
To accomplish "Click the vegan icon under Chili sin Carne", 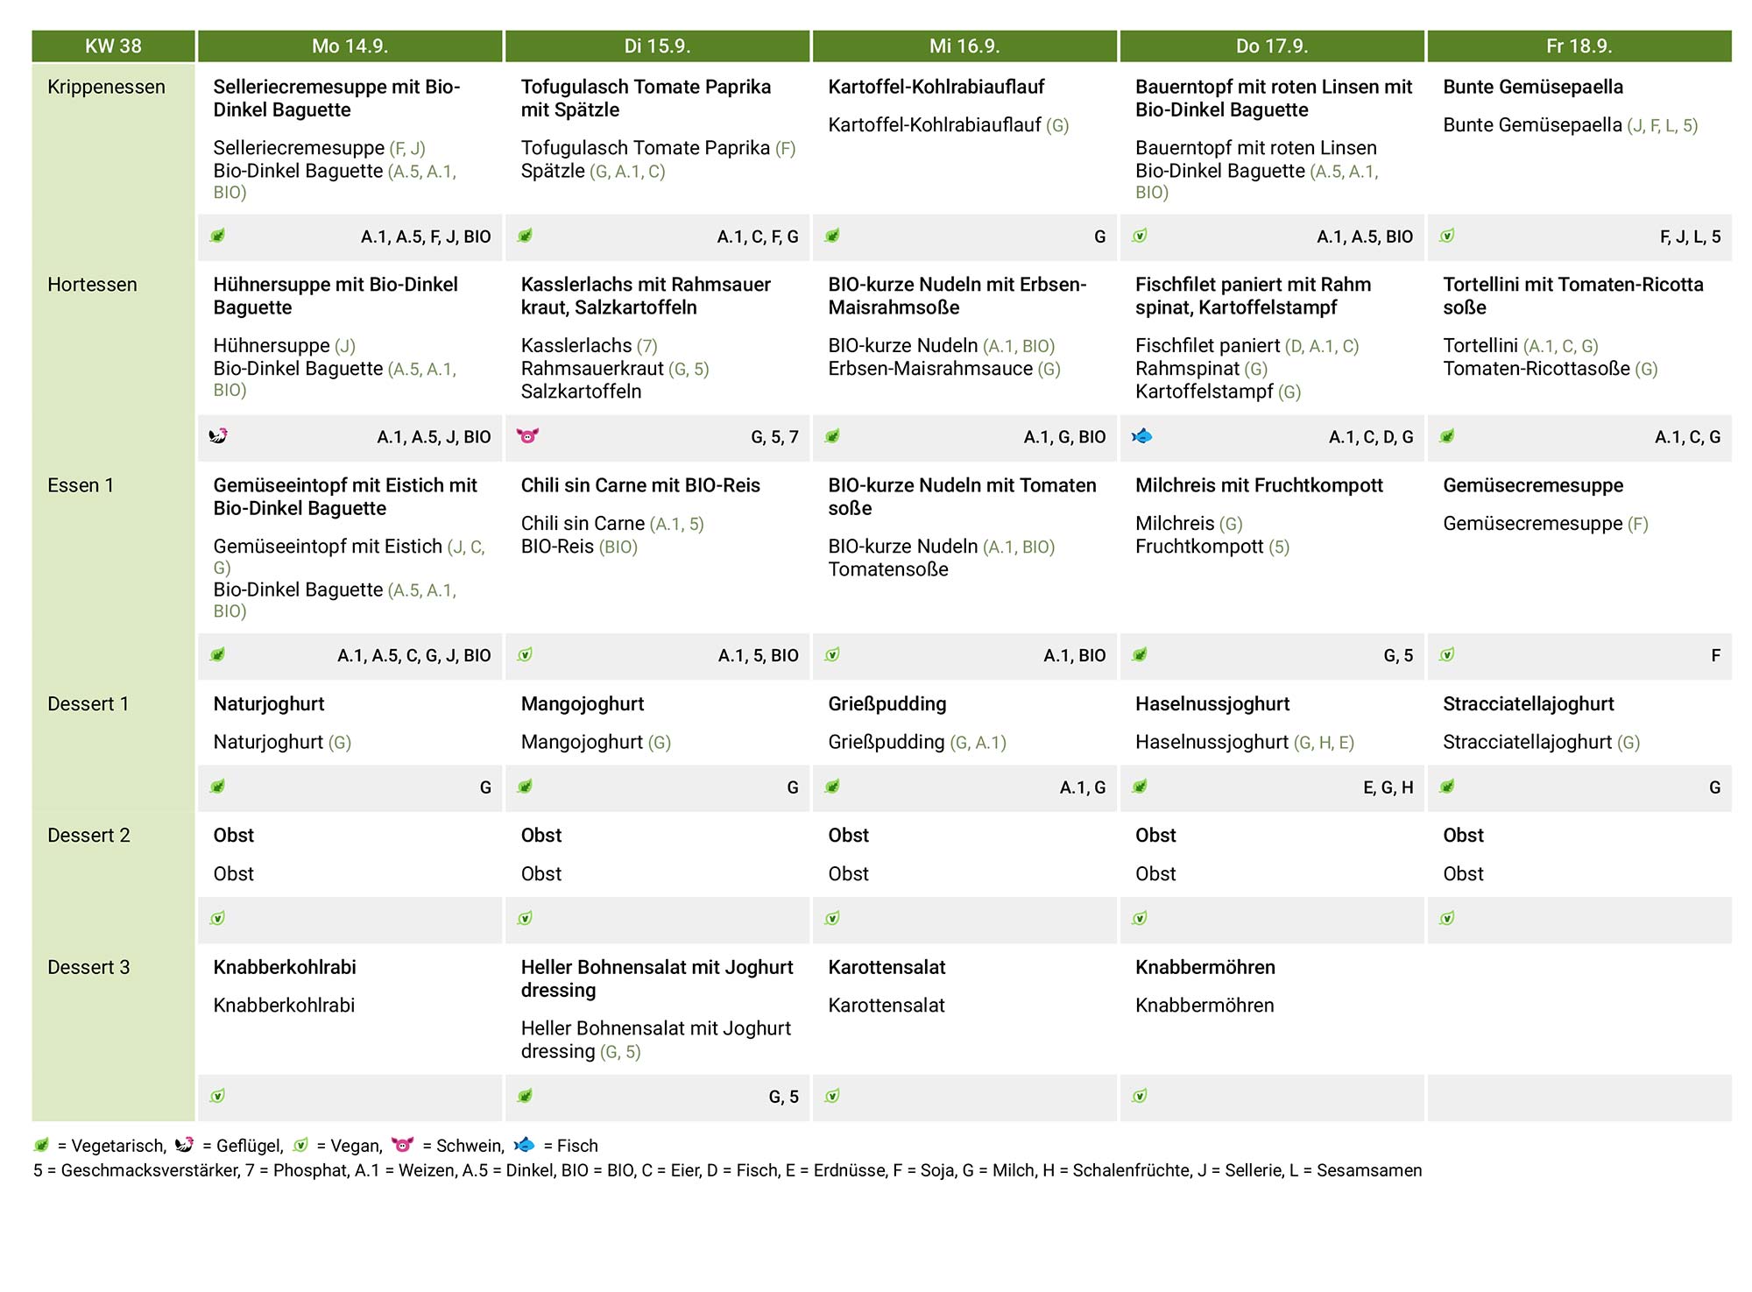I will (x=525, y=654).
